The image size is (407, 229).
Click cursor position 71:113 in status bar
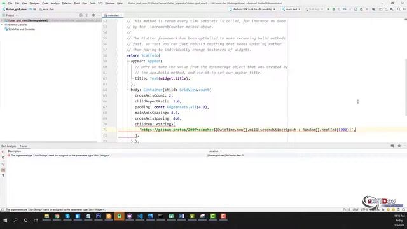(x=347, y=209)
